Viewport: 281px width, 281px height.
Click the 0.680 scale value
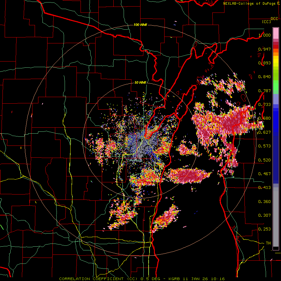[264, 118]
